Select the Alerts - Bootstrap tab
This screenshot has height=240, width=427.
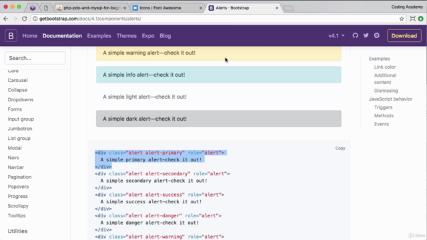[244, 8]
